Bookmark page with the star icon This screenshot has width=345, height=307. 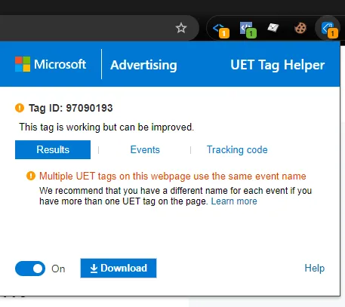click(181, 28)
